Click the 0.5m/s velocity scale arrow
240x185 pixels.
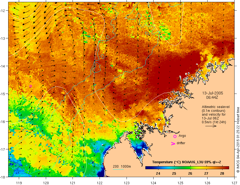pyautogui.click(x=211, y=126)
